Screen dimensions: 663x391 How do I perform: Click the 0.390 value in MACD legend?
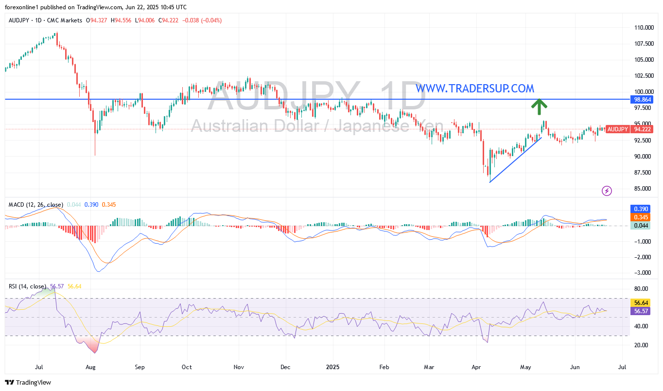(x=91, y=205)
